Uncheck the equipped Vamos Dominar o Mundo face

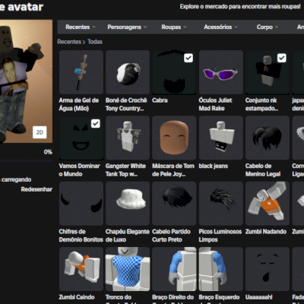pyautogui.click(x=95, y=124)
